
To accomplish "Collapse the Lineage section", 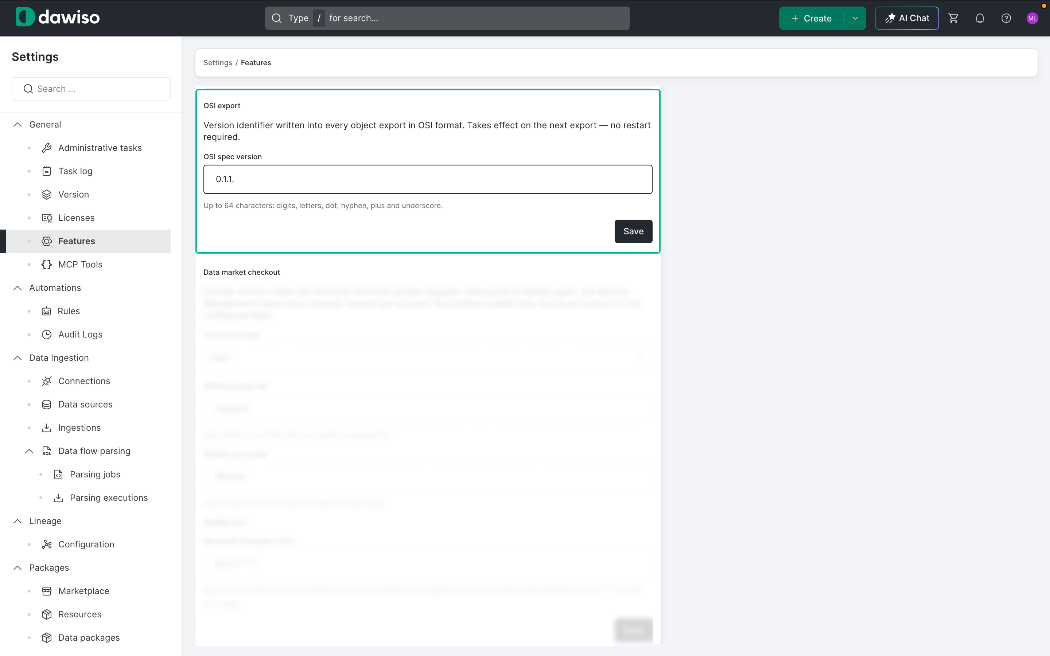I will tap(17, 521).
